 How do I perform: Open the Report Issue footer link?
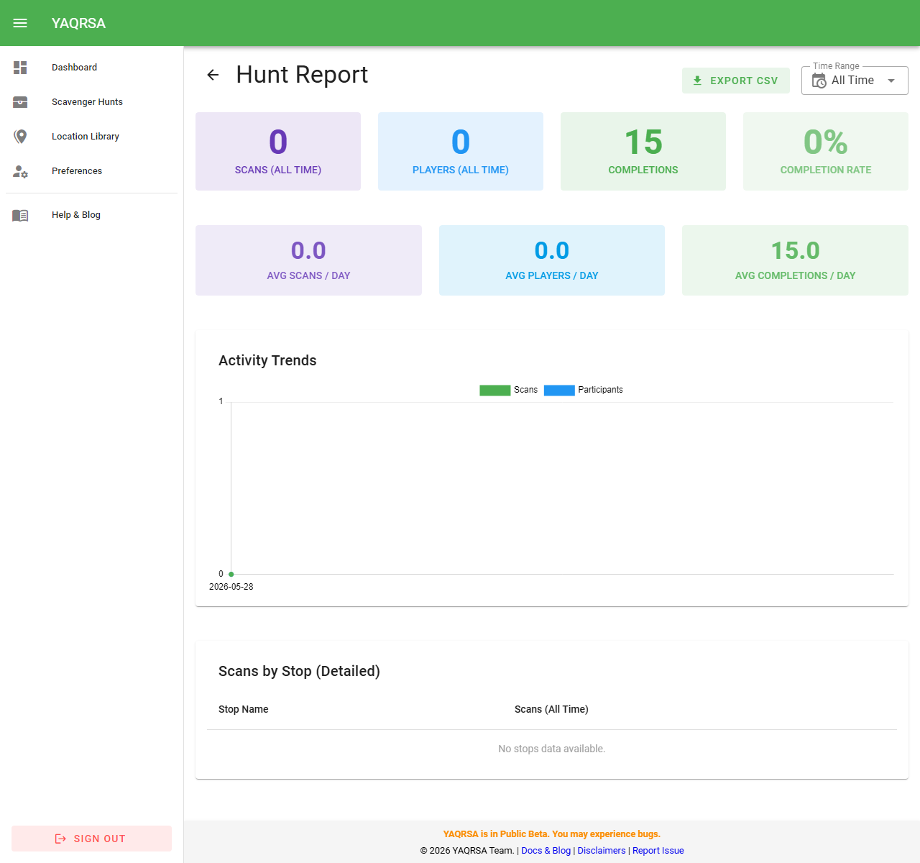pyautogui.click(x=658, y=850)
